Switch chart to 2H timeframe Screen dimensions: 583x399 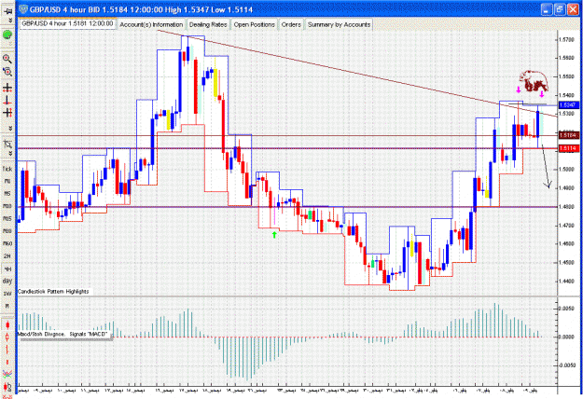(7, 256)
